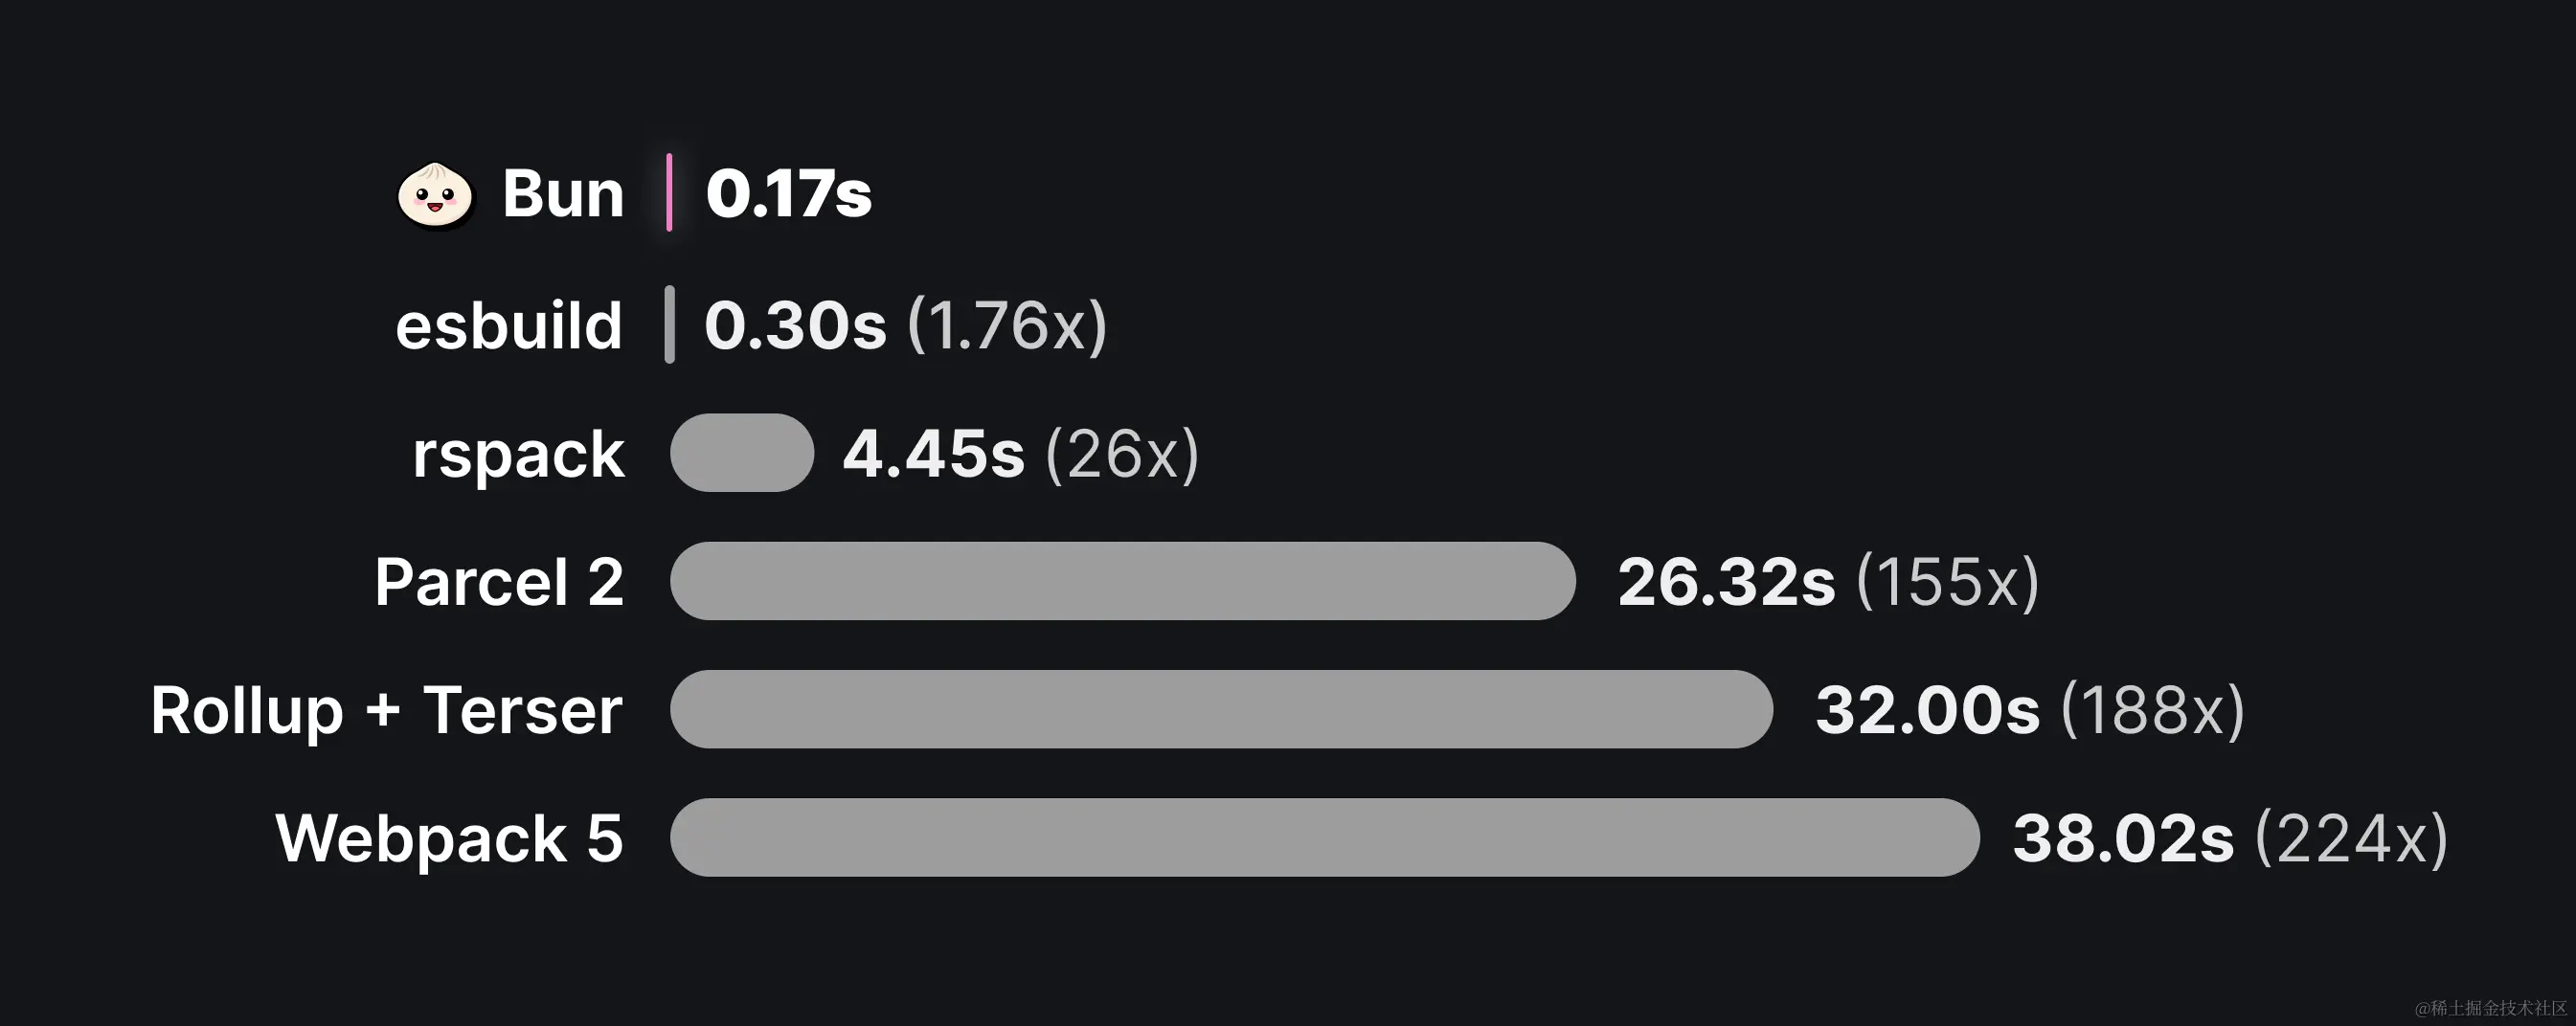Click the short gray rspack bar
Screen dimensions: 2576x1026
(742, 453)
